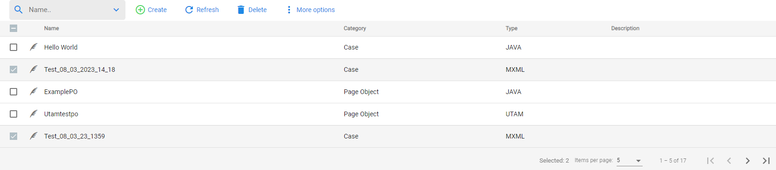Open the More options menu
776x170 pixels.
click(310, 10)
